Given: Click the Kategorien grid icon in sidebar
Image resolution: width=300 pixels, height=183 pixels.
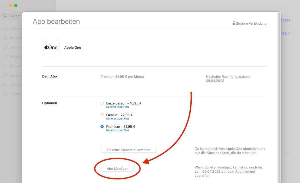Looking at the screenshot, I should [5, 85].
